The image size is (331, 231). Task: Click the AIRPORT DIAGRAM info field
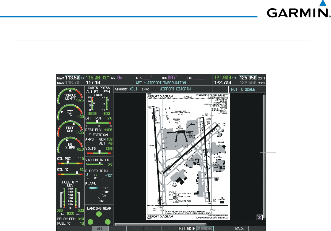175,89
